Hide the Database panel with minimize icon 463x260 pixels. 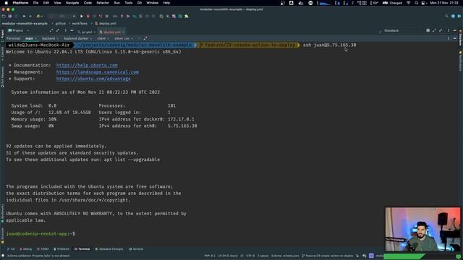(x=455, y=30)
